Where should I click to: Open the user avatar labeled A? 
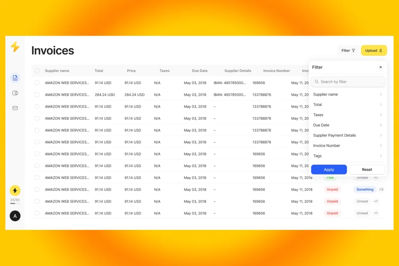click(15, 216)
